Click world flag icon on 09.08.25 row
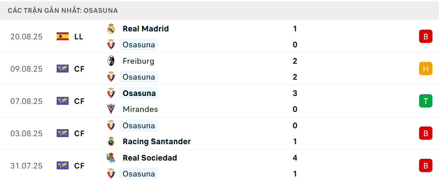439x180 pixels. (62, 69)
